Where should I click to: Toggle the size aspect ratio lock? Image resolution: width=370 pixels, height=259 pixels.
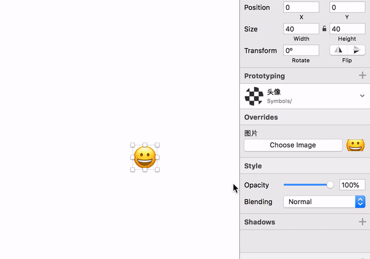coord(324,29)
